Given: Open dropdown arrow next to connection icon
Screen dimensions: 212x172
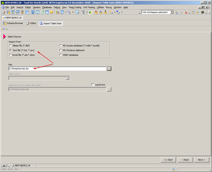Looking at the screenshot, I should tap(7, 29).
